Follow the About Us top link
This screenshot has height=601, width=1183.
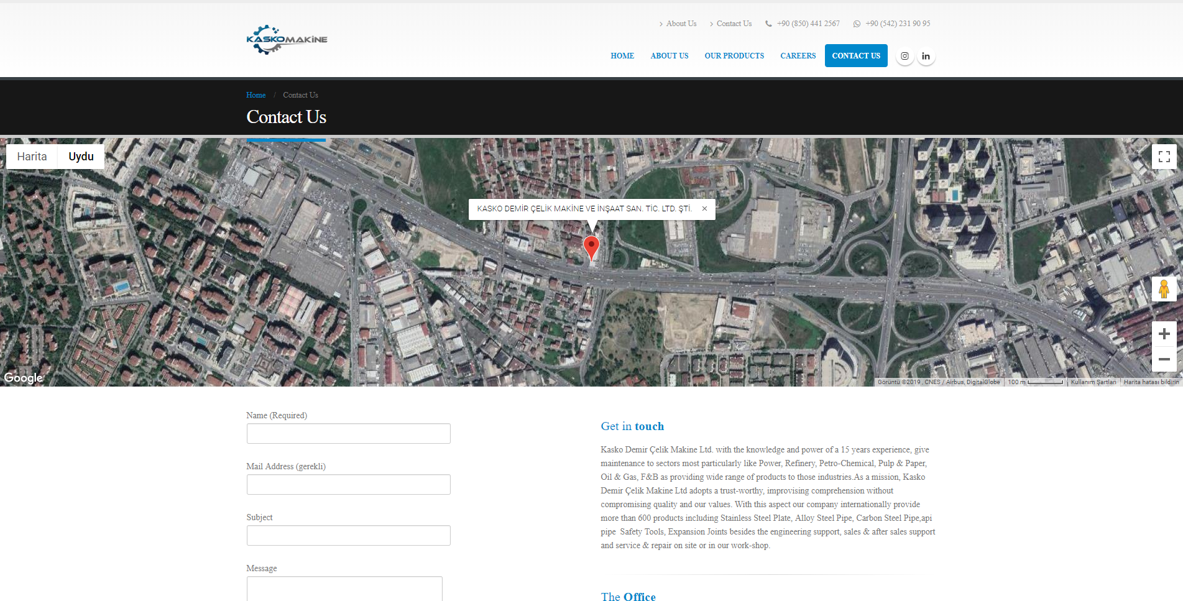pyautogui.click(x=681, y=24)
